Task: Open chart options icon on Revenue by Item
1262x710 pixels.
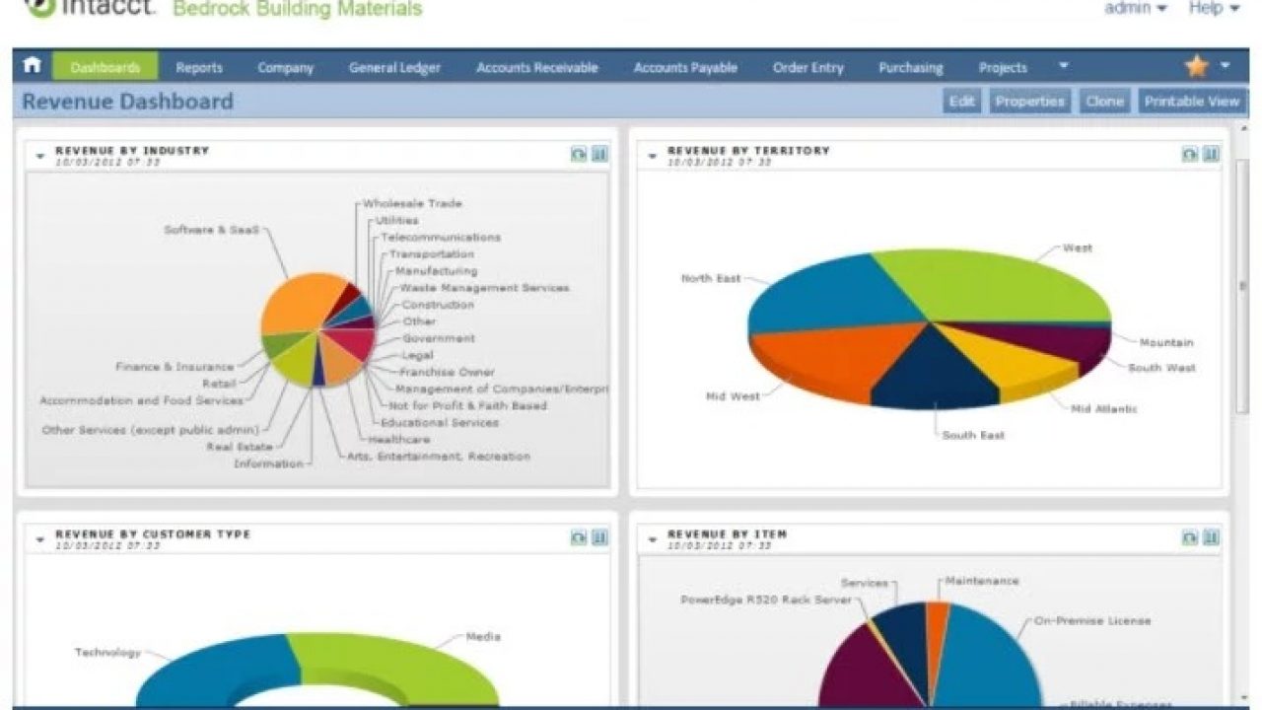Action: point(1212,537)
